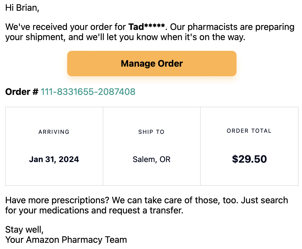Click the "Stay well," closing line

tap(24, 230)
